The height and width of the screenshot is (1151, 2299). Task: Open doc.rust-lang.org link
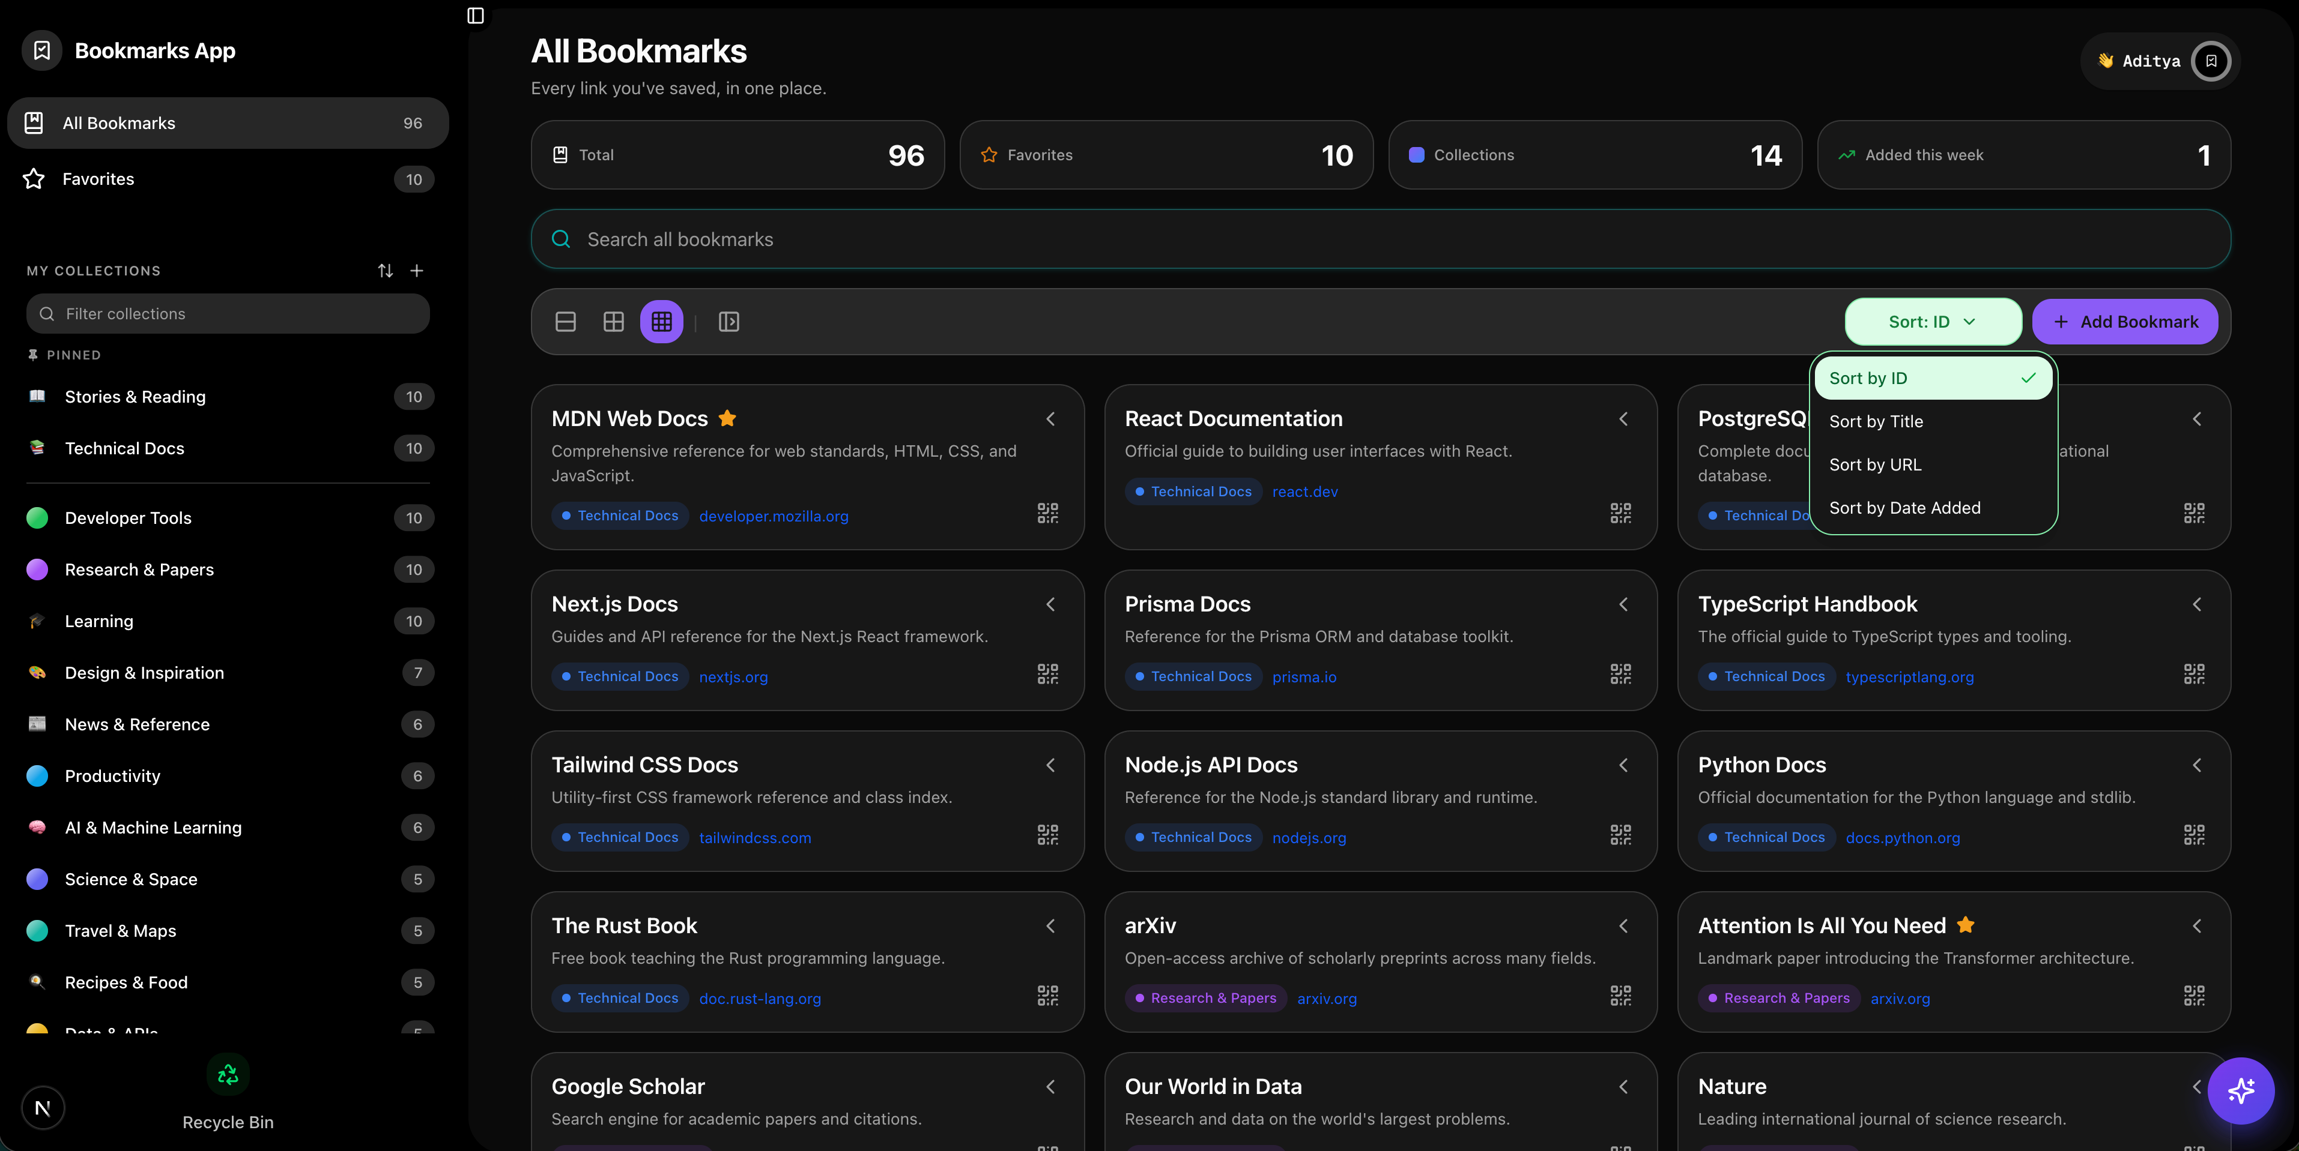pyautogui.click(x=760, y=999)
